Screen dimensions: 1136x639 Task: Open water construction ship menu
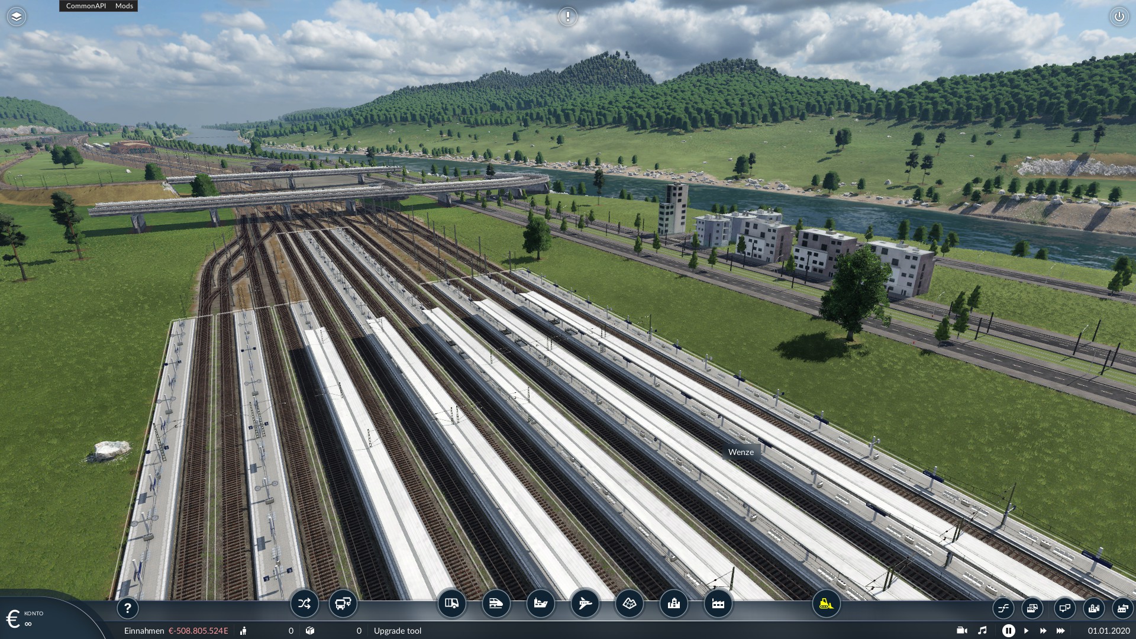540,604
